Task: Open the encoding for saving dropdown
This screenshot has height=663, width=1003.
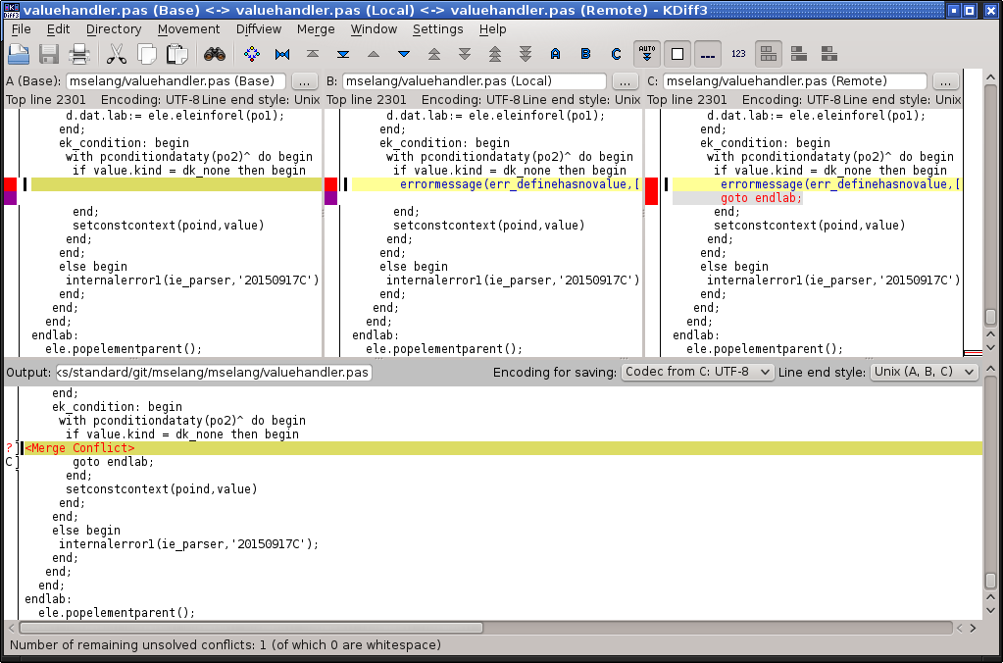Action: coord(697,373)
